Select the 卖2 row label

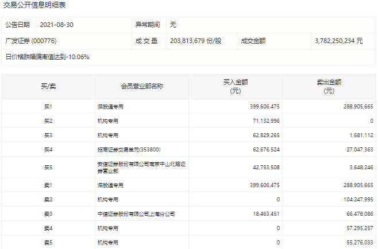click(48, 200)
